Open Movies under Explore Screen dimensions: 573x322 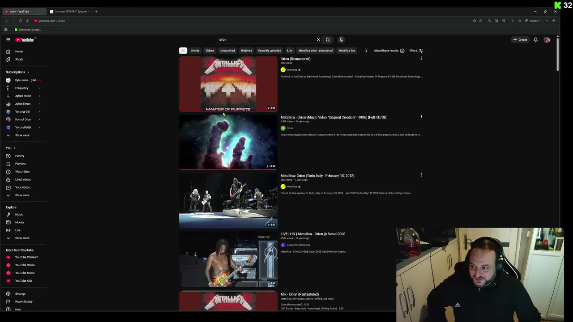point(23,222)
